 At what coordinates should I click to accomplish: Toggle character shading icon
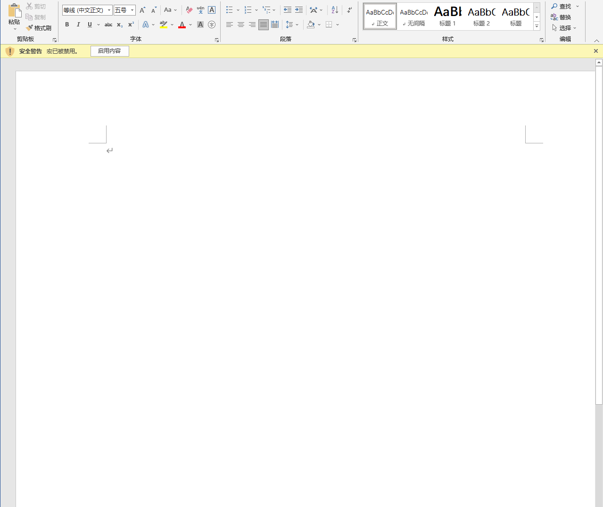coord(200,25)
